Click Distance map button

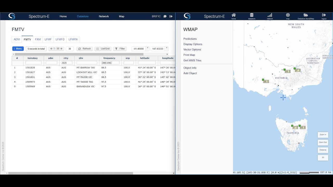click(323, 150)
